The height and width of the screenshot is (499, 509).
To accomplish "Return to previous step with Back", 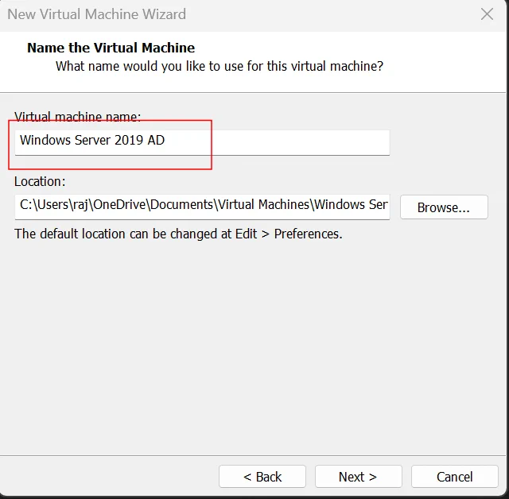I will click(x=262, y=476).
